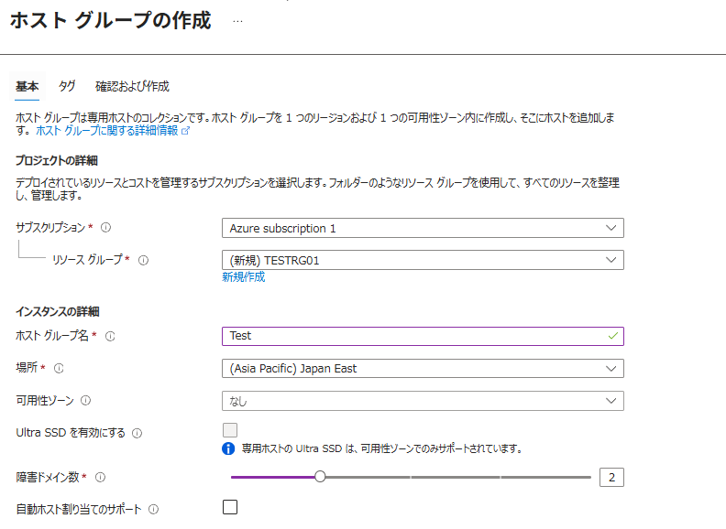Click info icon next to 場所
The width and height of the screenshot is (726, 529).
pos(59,369)
